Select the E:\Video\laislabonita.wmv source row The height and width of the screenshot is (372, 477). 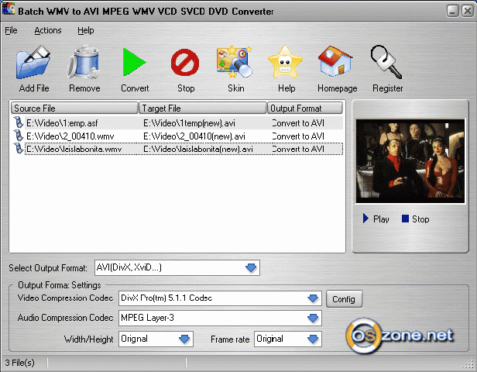point(74,149)
